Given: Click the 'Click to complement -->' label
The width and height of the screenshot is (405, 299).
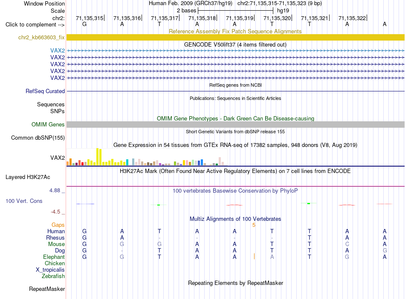Looking at the screenshot, I should (35, 25).
